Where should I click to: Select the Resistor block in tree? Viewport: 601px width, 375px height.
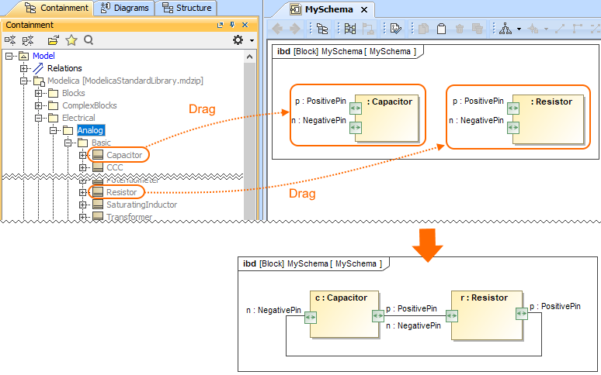coord(121,191)
